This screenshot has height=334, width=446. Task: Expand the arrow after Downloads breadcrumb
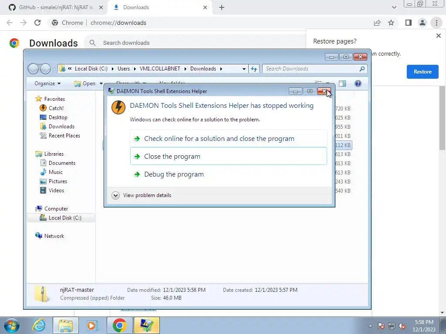pyautogui.click(x=221, y=69)
